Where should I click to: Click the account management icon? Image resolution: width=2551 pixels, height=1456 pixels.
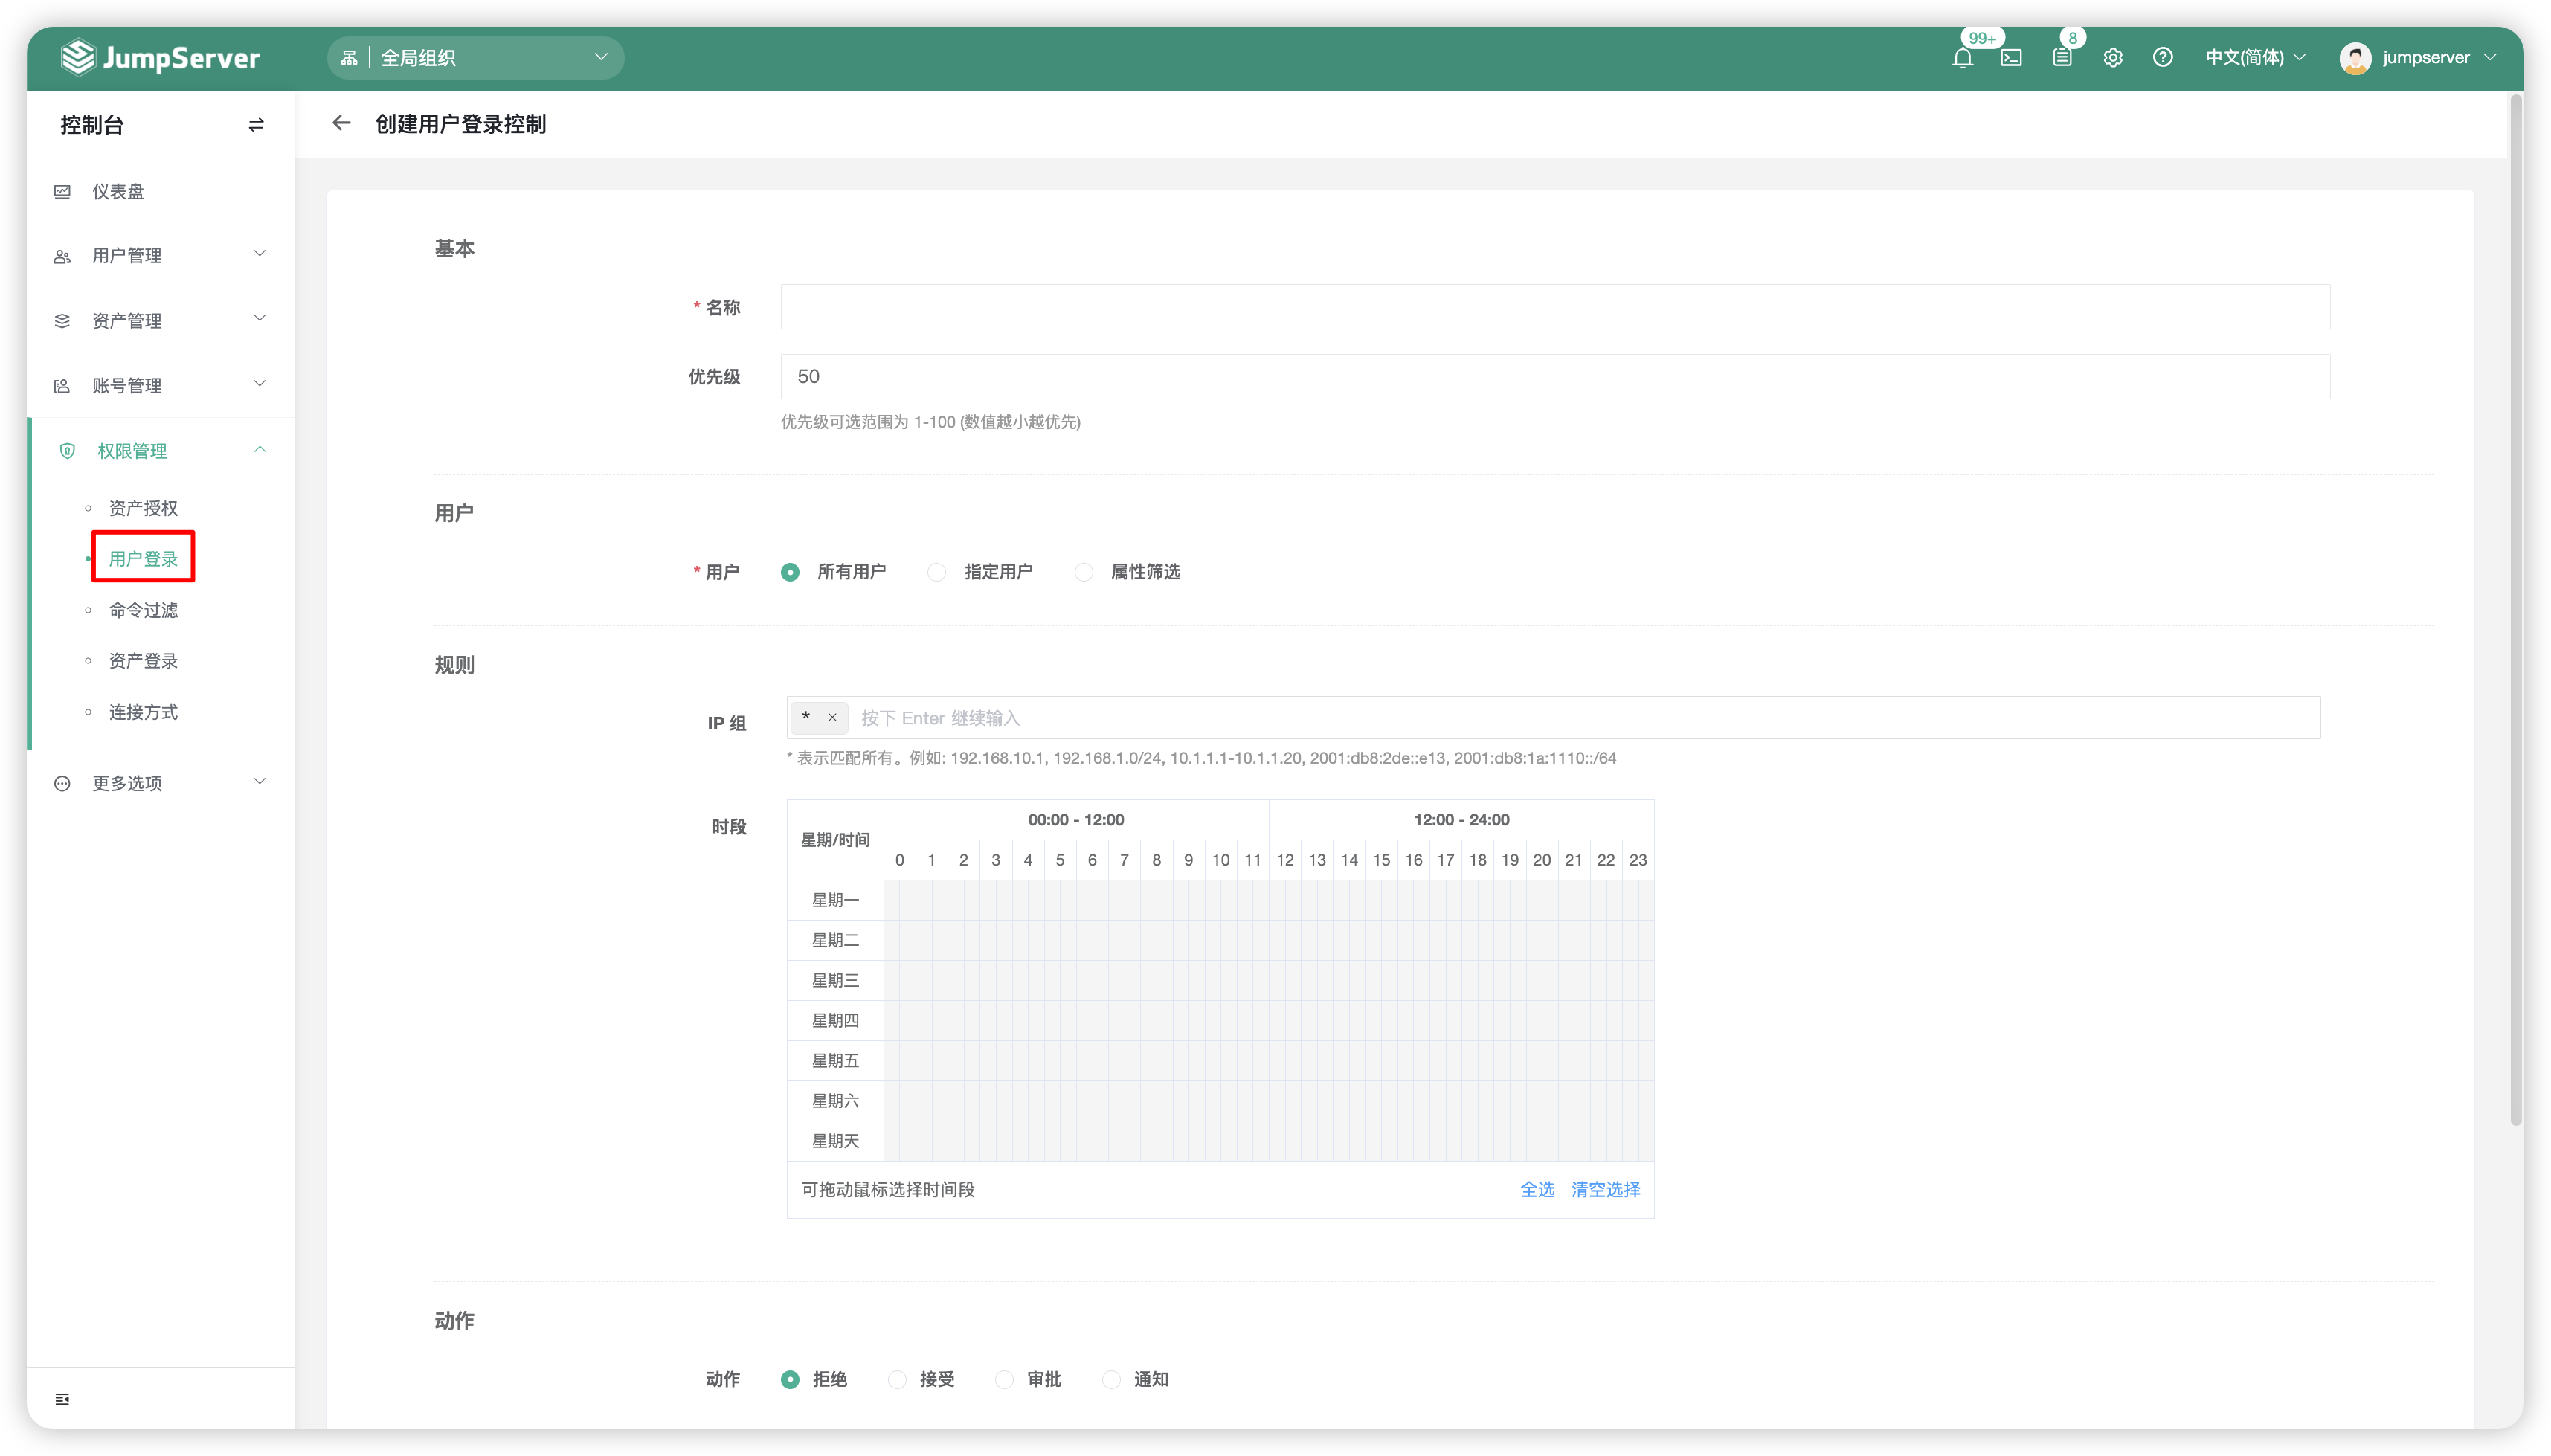(62, 386)
